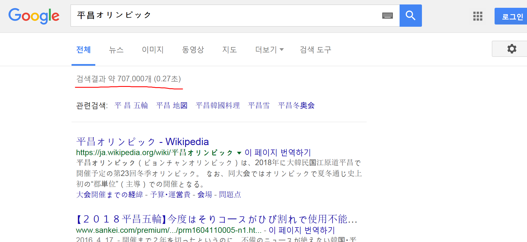Open 검색 도구 search tools

[315, 50]
